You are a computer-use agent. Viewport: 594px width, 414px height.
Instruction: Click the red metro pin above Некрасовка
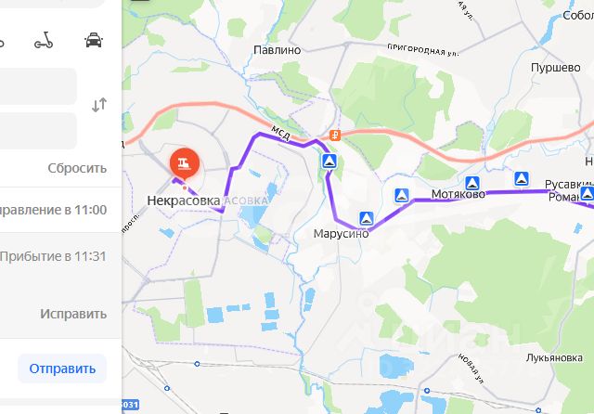(185, 163)
